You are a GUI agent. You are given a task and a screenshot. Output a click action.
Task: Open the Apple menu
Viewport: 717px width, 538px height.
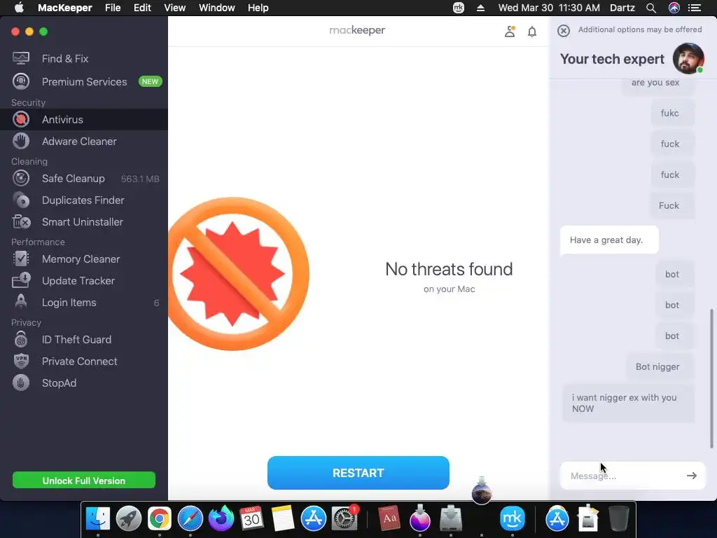[19, 8]
